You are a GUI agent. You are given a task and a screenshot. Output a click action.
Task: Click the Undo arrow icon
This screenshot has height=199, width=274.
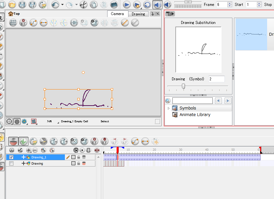pos(55,5)
